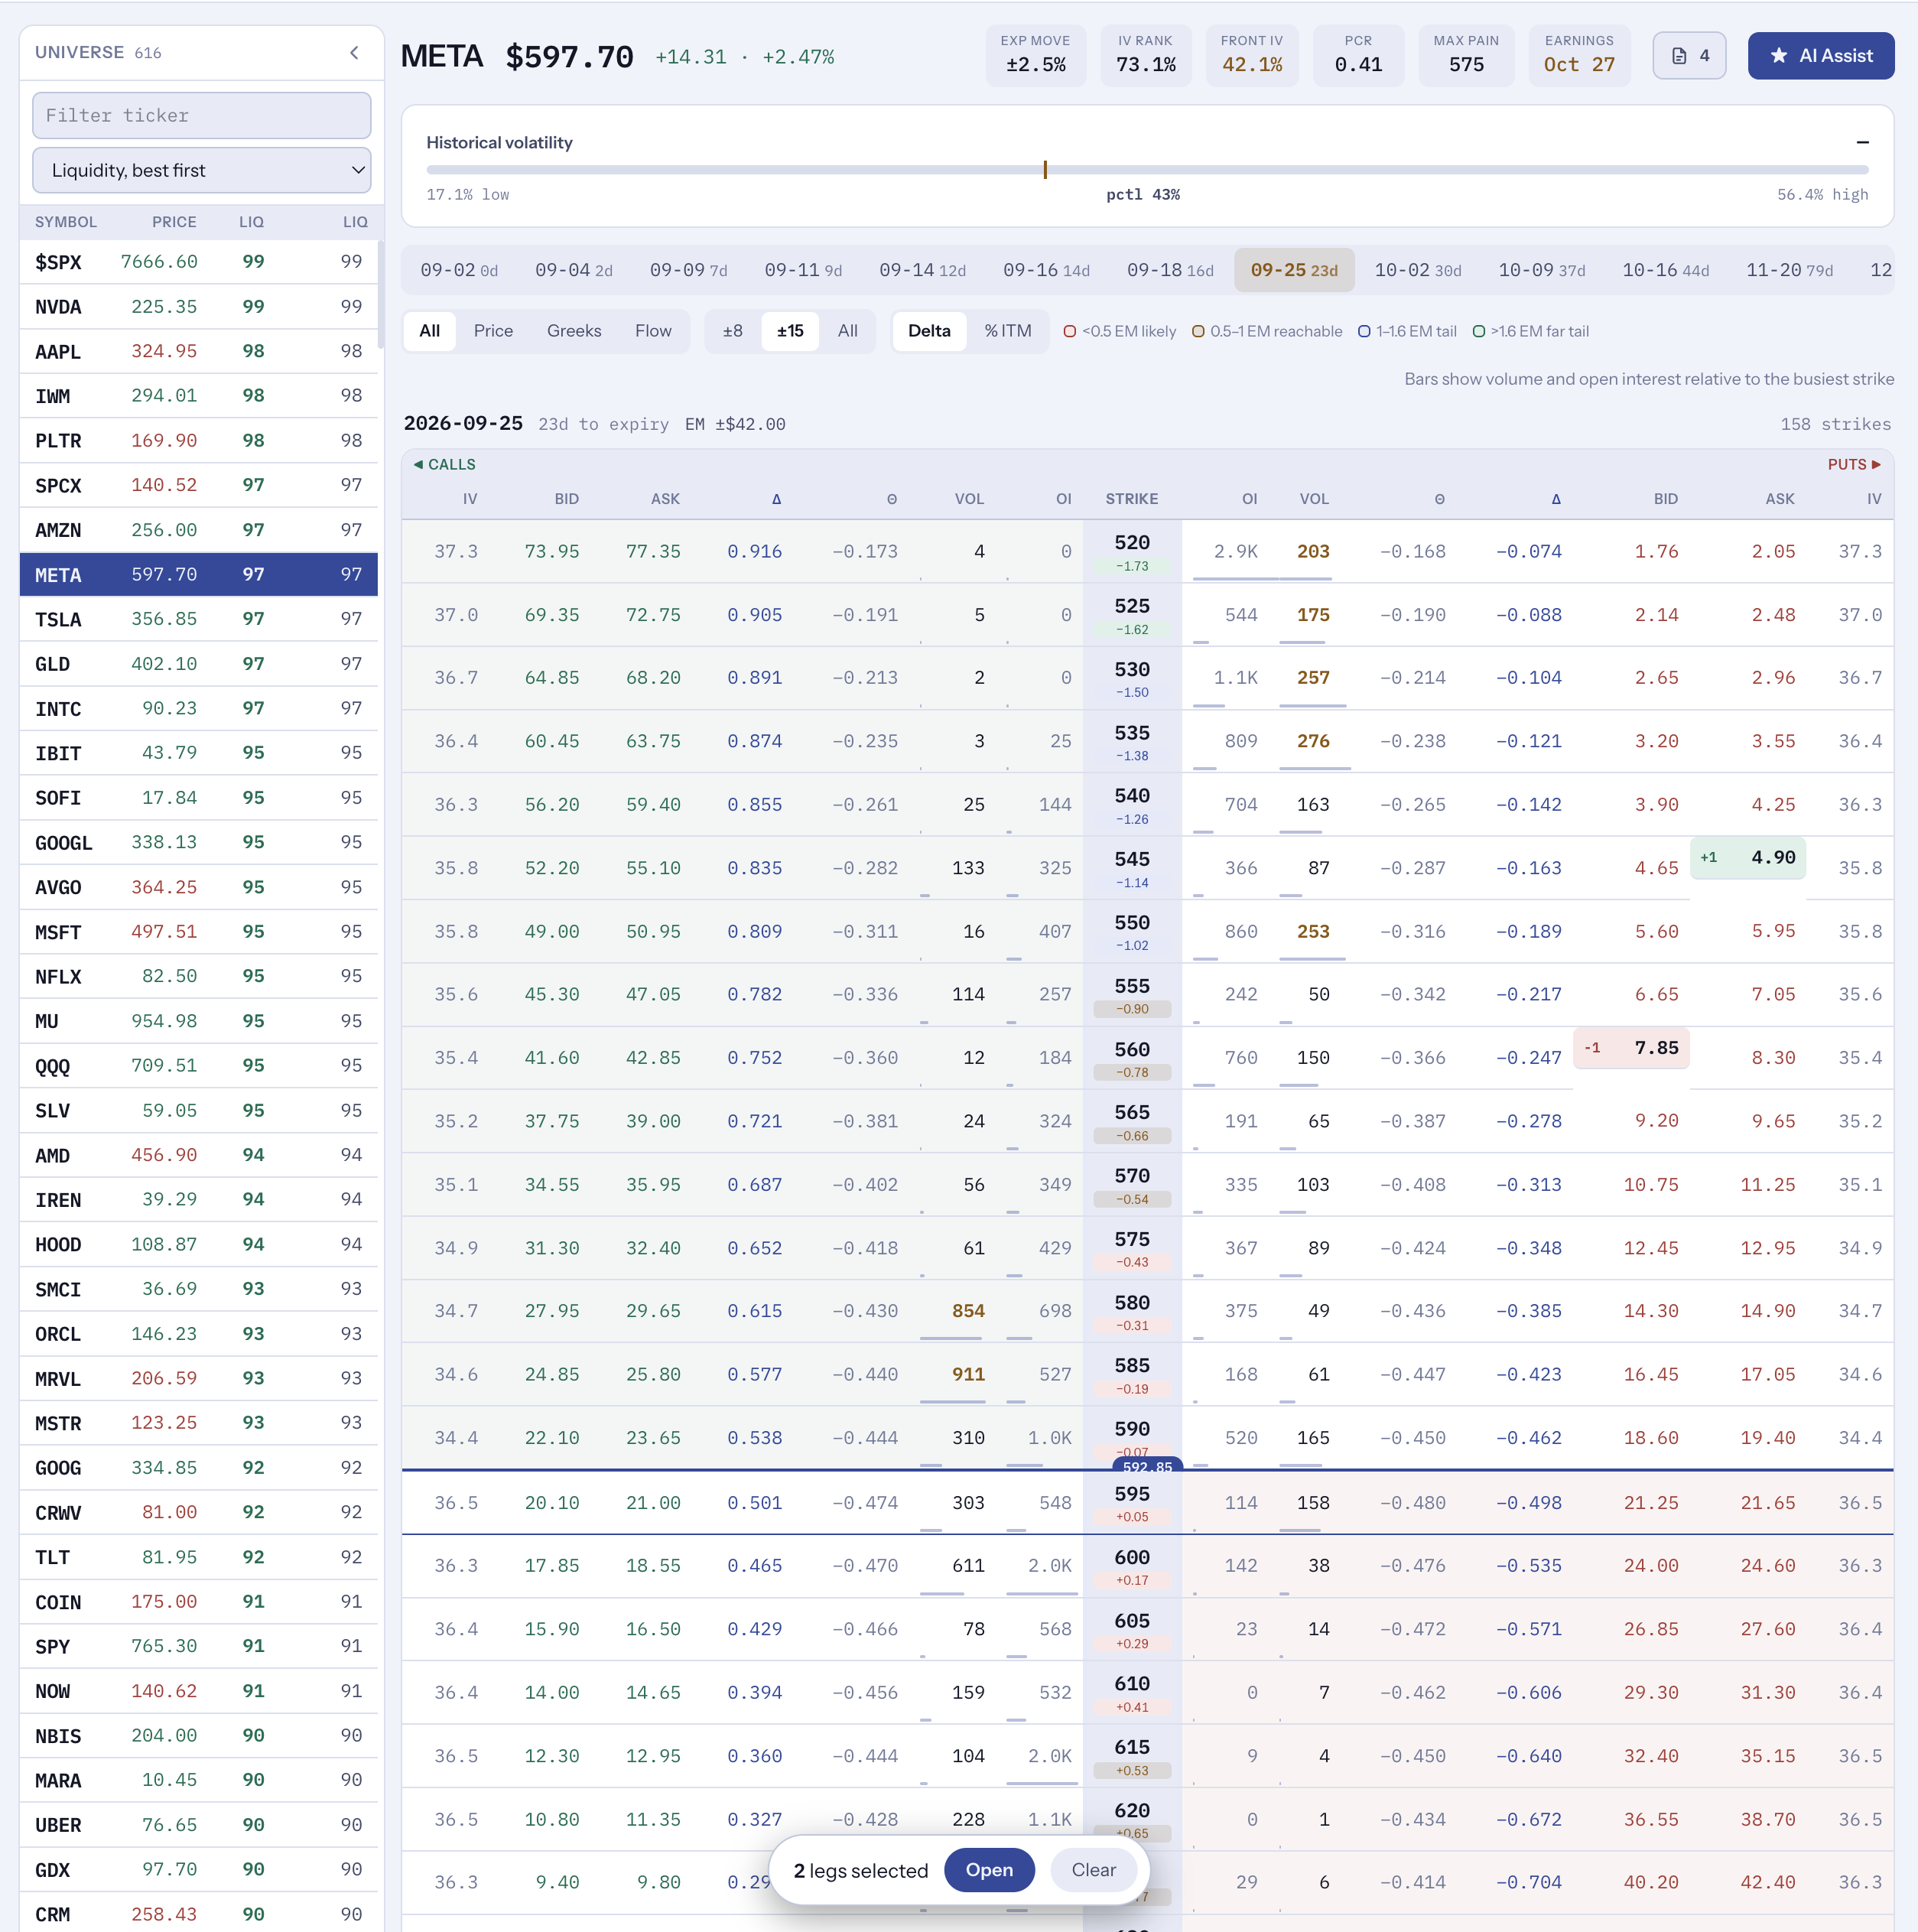Select the 11-20 79d expiry tab

point(1789,270)
